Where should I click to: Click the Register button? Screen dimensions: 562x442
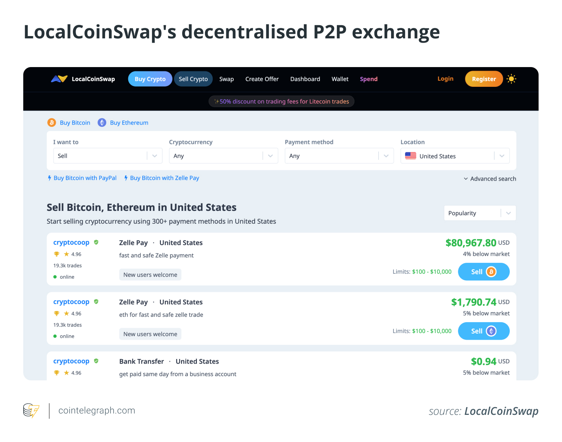(x=484, y=79)
